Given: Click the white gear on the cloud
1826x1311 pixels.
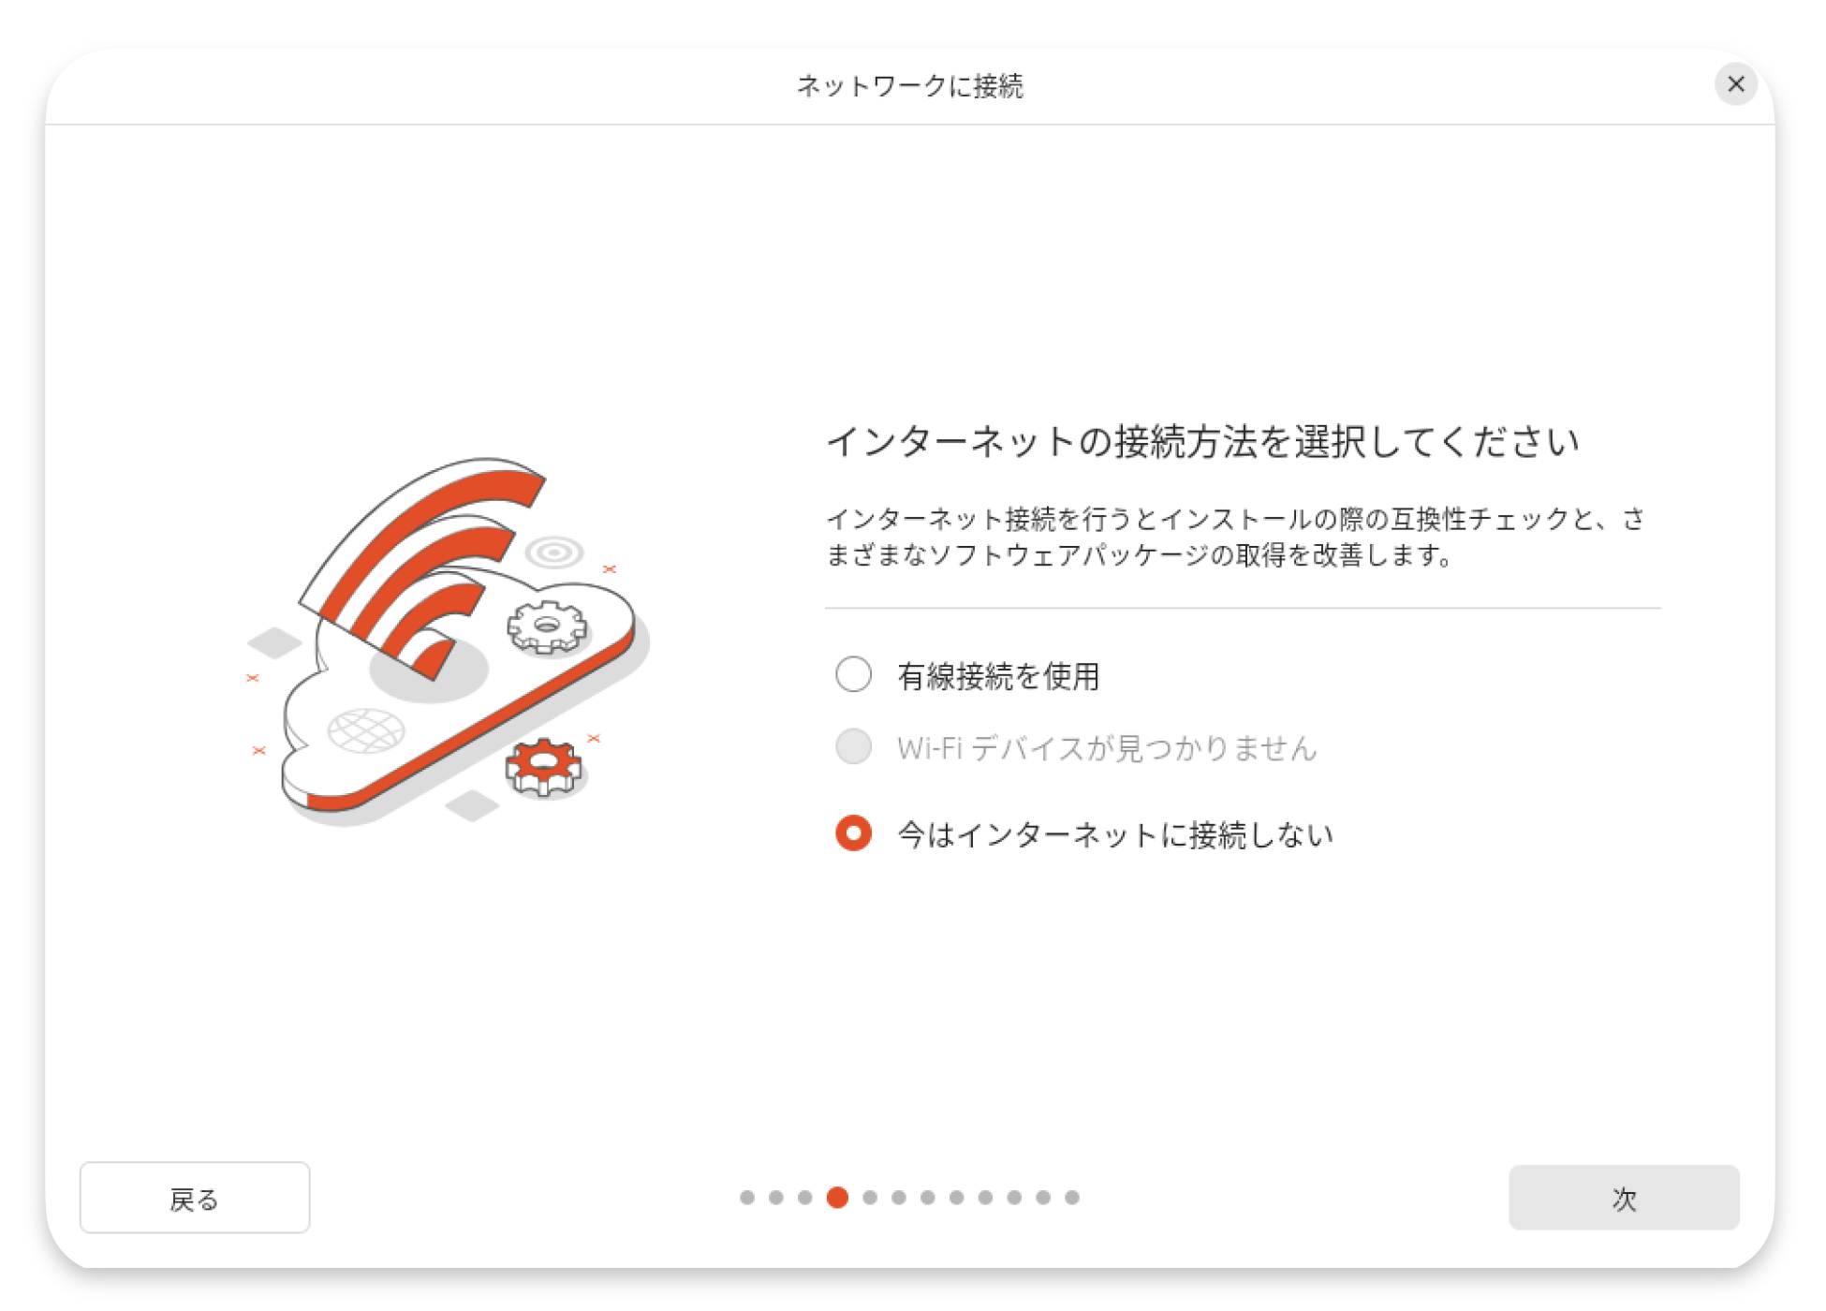Looking at the screenshot, I should point(547,626).
